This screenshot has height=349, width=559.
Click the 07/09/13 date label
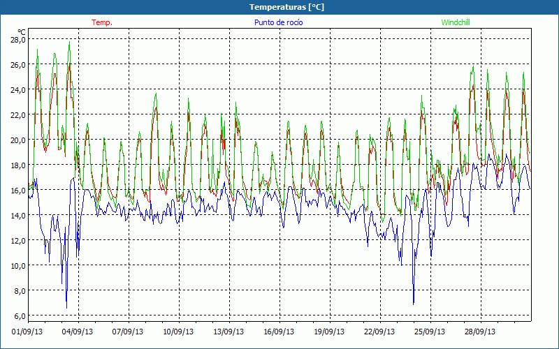coord(129,332)
